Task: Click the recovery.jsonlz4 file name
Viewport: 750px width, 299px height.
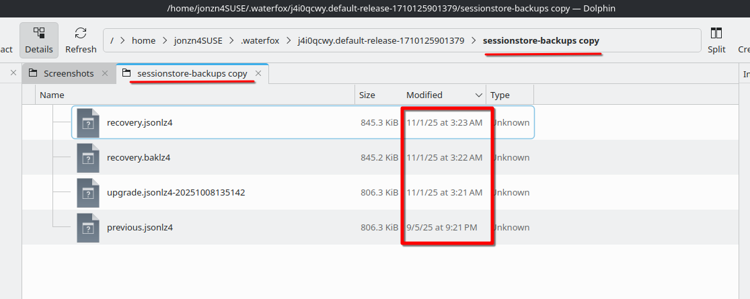Action: click(140, 123)
